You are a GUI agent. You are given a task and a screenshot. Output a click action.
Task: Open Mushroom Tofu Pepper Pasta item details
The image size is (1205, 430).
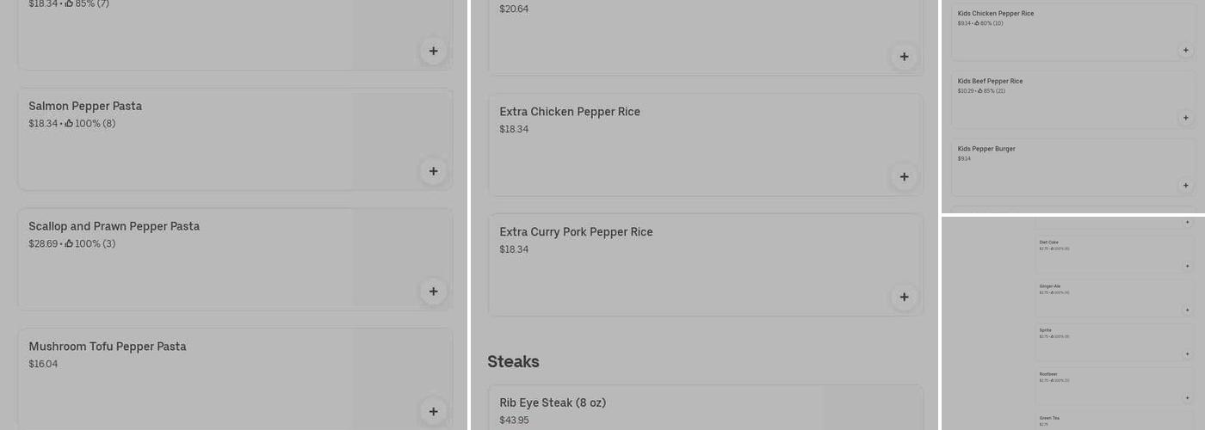click(x=108, y=347)
